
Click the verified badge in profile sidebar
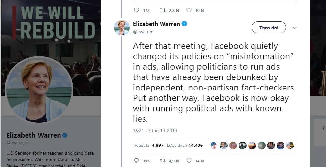65,135
